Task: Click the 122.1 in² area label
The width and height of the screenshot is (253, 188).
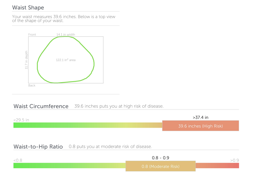Action: tap(66, 60)
